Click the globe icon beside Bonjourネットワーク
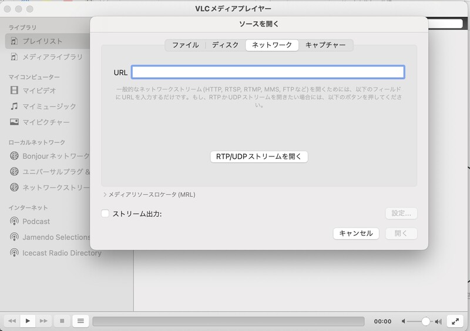Image resolution: width=470 pixels, height=331 pixels. [x=14, y=156]
